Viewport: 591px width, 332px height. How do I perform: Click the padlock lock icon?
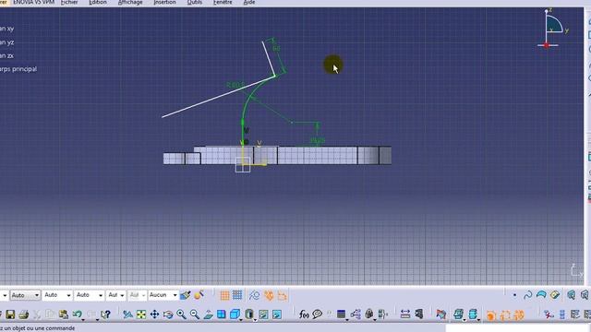[369, 314]
